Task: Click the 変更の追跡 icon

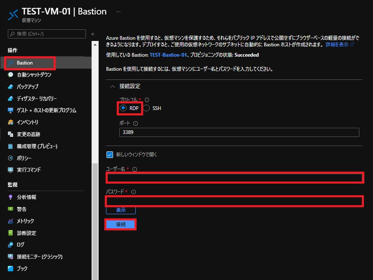Action: [10, 134]
